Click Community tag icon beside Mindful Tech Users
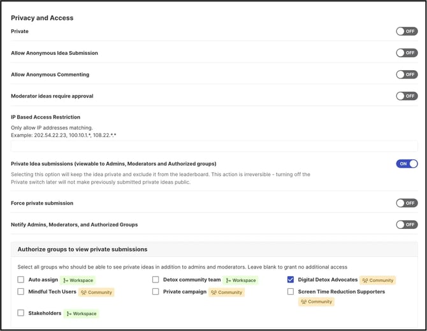 [x=83, y=293]
